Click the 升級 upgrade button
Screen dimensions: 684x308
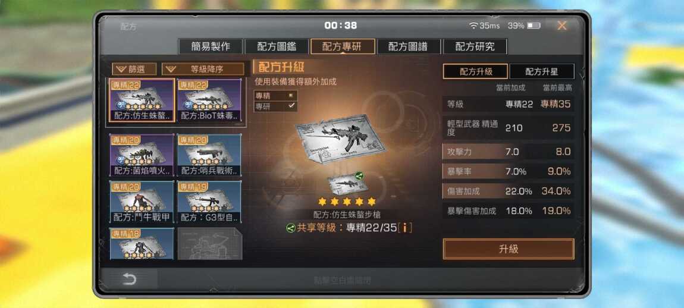(x=508, y=249)
